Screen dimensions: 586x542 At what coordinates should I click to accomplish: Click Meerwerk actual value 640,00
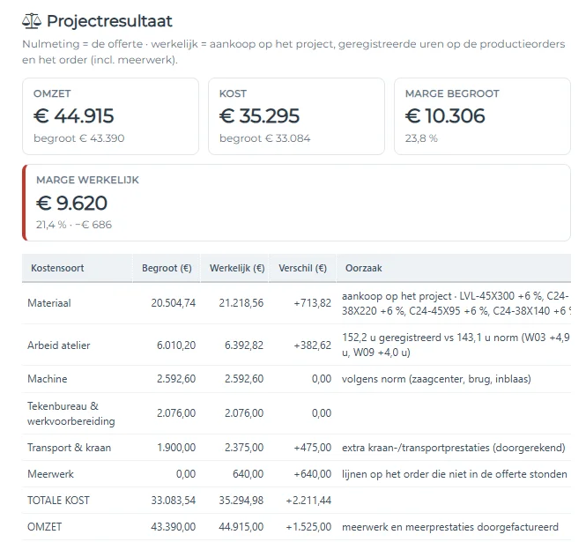(248, 474)
